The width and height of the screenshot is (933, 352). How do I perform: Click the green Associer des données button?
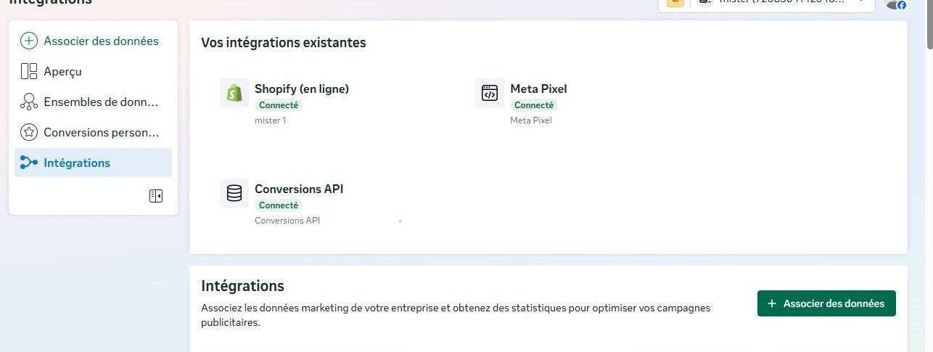(x=826, y=303)
